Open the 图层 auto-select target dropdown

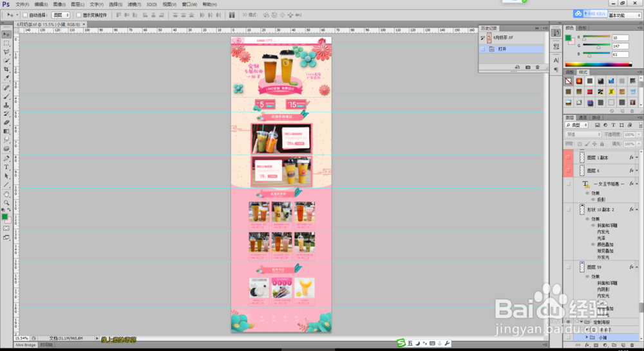61,15
